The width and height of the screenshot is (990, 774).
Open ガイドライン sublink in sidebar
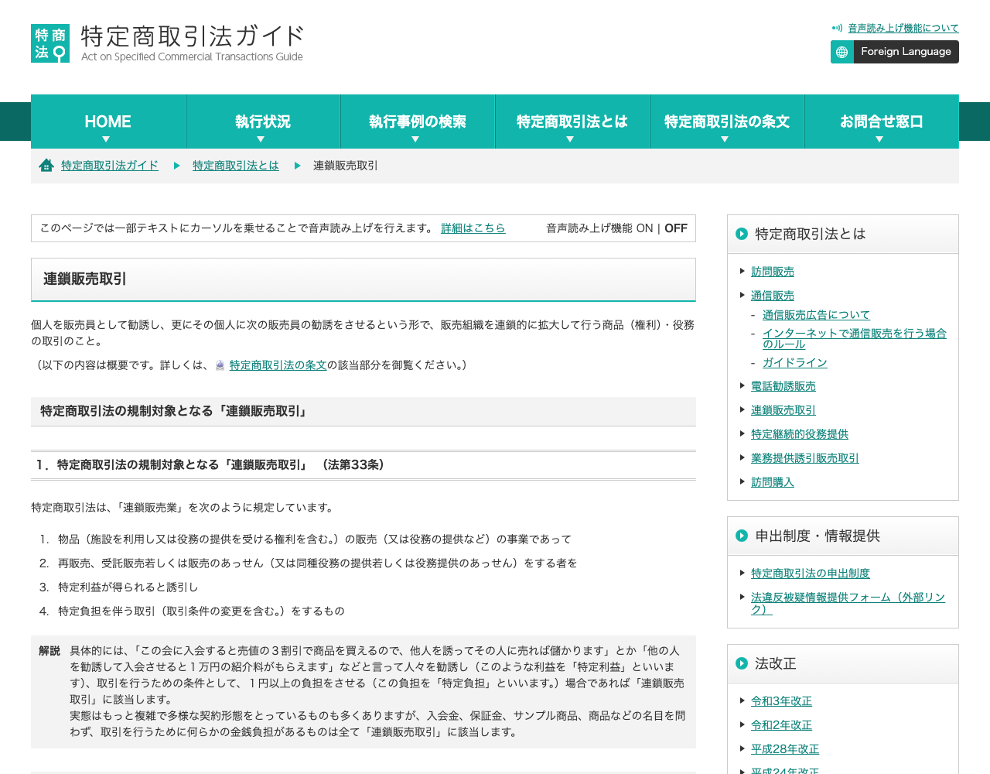point(795,363)
